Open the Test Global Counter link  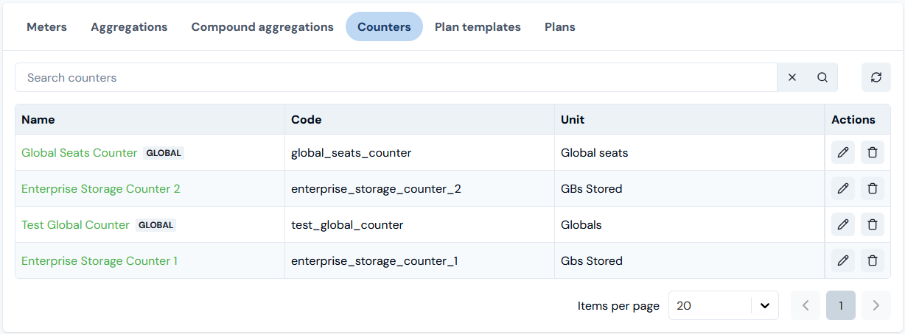coord(75,224)
